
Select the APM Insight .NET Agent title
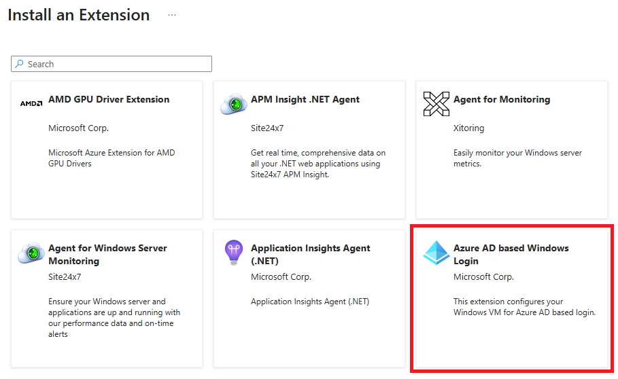tap(305, 99)
